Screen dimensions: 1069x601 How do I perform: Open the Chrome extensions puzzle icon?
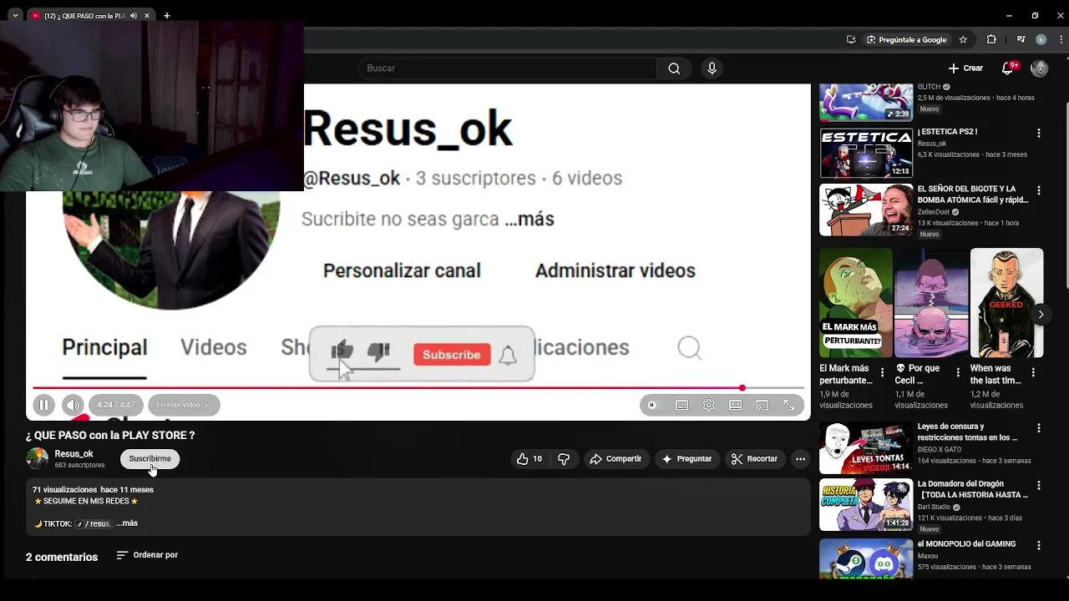991,39
